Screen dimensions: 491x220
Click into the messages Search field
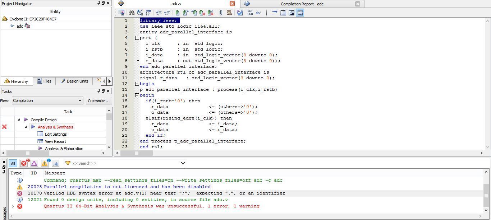125,163
